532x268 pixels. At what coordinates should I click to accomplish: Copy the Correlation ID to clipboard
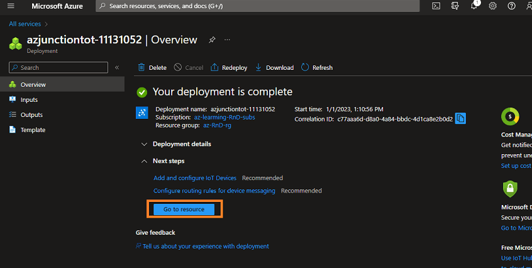pyautogui.click(x=460, y=118)
